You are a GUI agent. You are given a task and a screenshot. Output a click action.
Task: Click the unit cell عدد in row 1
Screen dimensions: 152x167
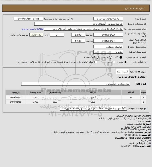click(x=55, y=97)
